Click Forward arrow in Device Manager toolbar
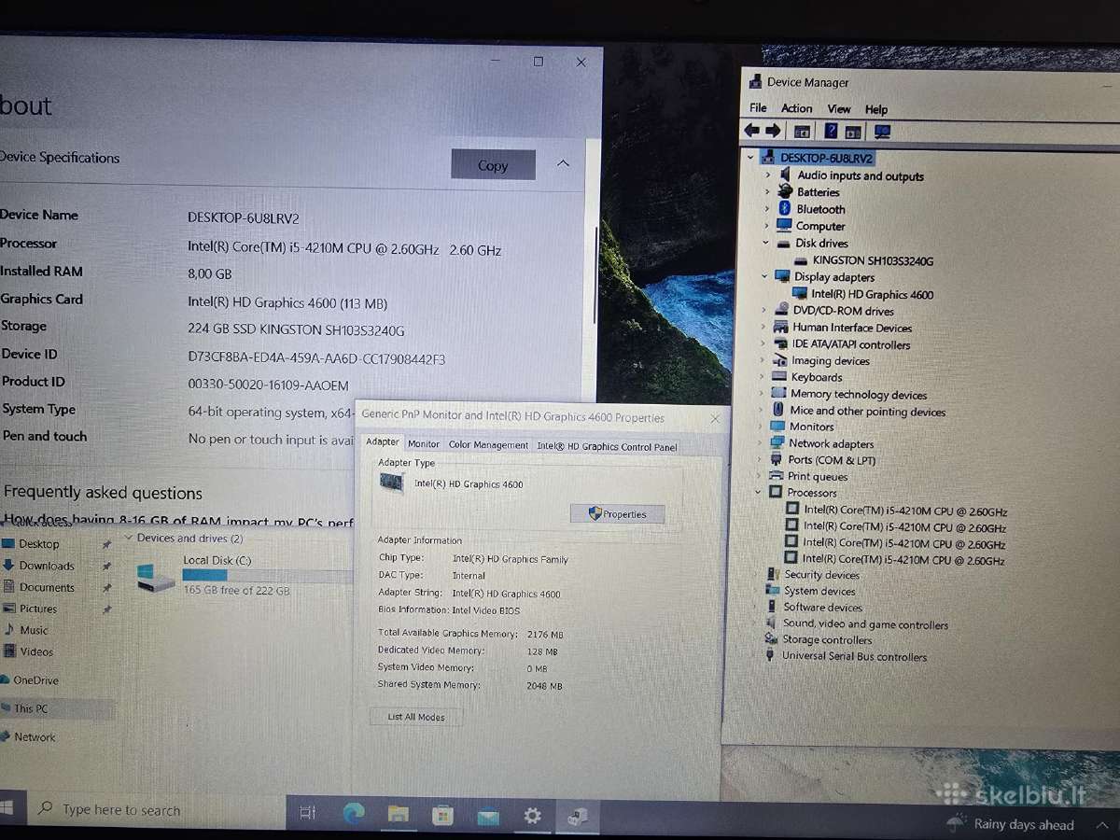1120x840 pixels. (773, 132)
